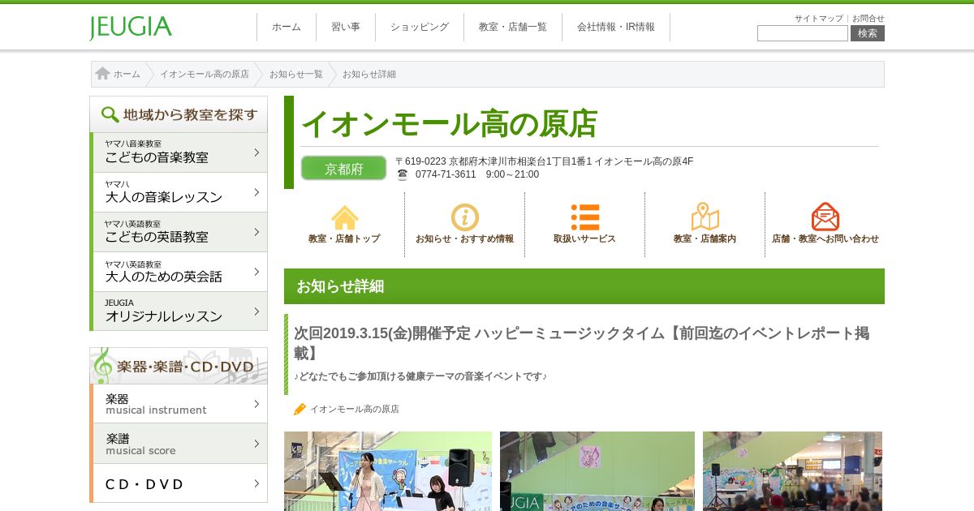
Task: Go to ホーム breadcrumb link
Action: (127, 74)
